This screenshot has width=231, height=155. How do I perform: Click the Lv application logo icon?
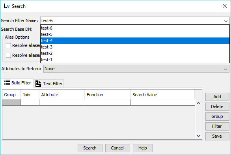[x=7, y=6]
